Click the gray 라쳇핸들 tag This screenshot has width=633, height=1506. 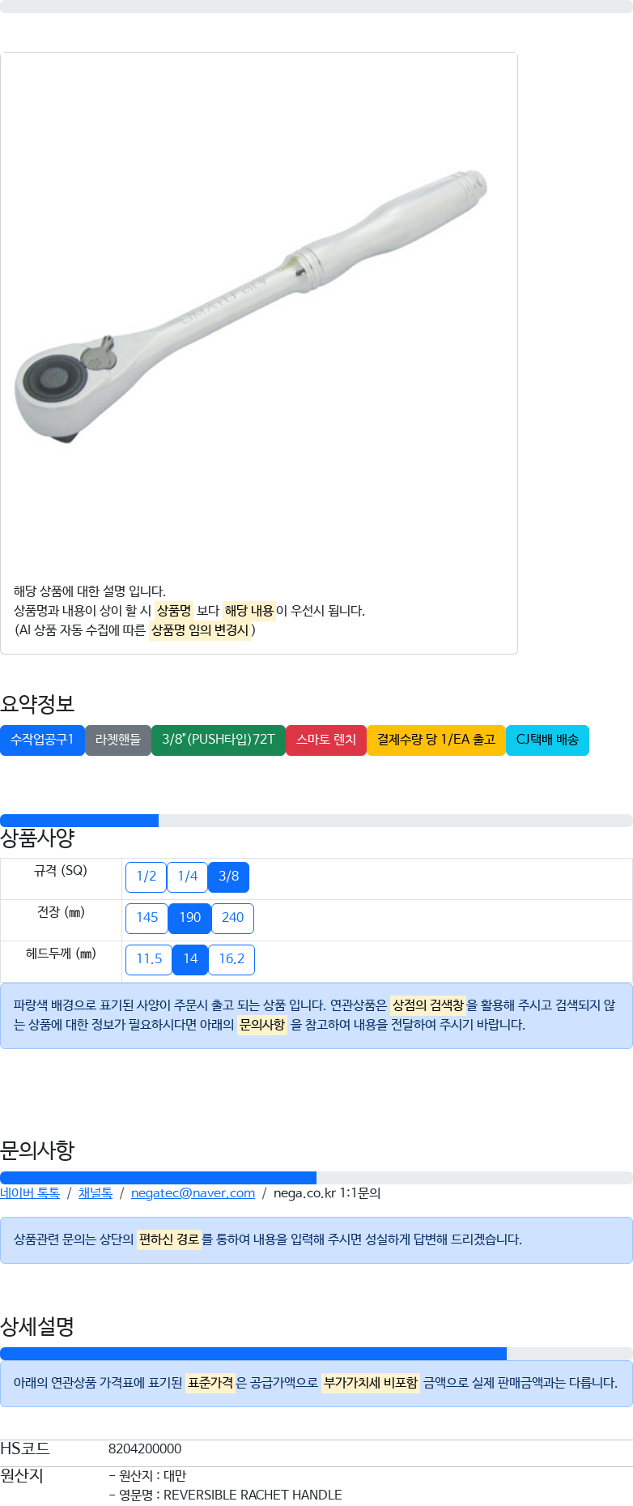tap(118, 740)
